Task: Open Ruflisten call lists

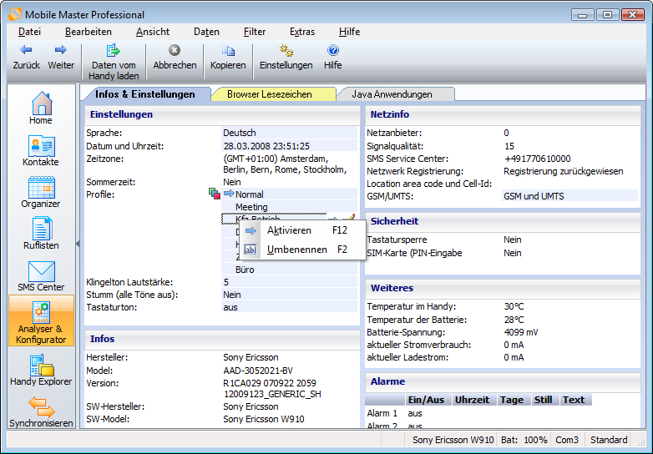Action: (41, 234)
